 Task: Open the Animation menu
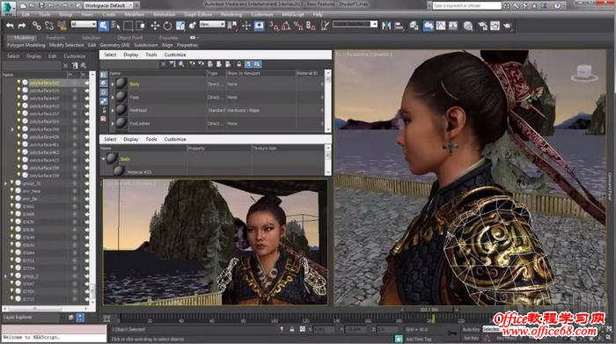tap(165, 15)
